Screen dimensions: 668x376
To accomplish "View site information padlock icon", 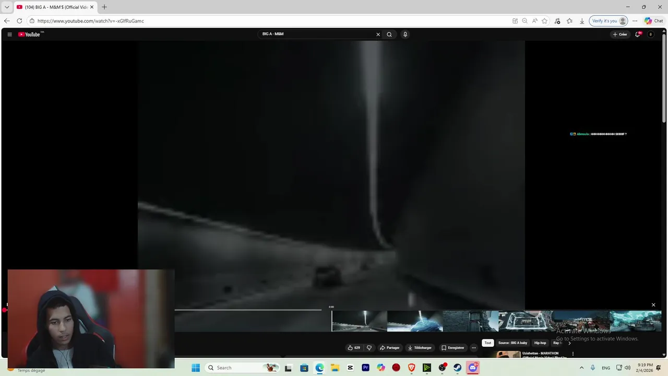I will pos(32,21).
